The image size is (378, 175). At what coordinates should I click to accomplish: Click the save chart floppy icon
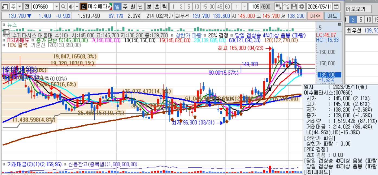pos(294,6)
